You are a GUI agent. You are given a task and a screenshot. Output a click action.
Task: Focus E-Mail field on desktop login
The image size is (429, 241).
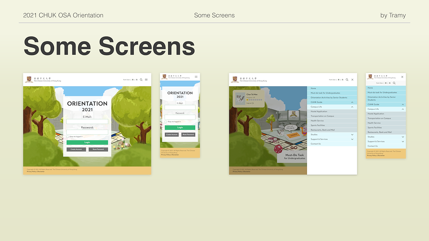point(87,121)
